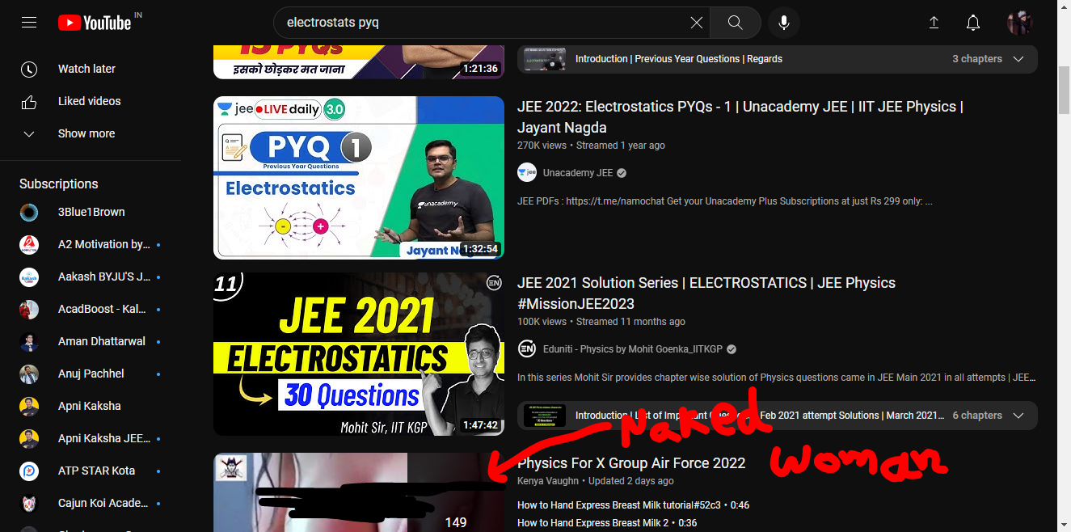Viewport: 1071px width, 532px height.
Task: Open Kenya Vaughn channel name
Action: coord(548,481)
